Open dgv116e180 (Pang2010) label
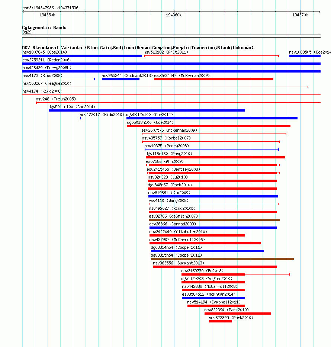Viewport: 331px width, 347px height. tap(169, 154)
